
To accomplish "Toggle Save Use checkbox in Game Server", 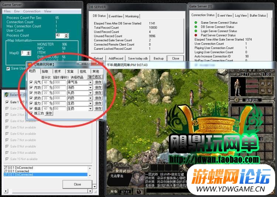I will coord(8,69).
